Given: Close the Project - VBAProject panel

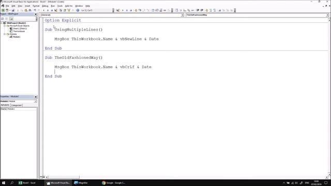Looking at the screenshot, I should click(36, 14).
